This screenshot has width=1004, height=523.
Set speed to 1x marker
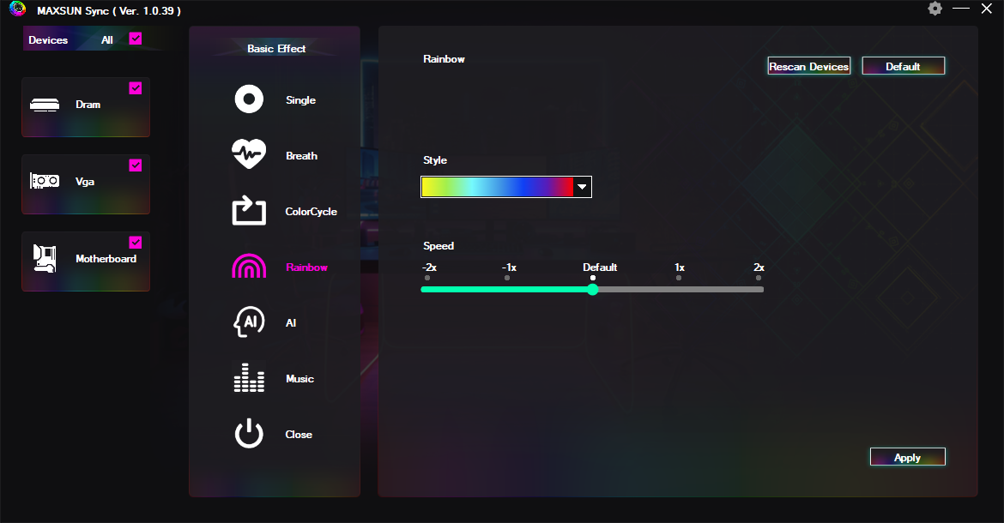coord(679,278)
